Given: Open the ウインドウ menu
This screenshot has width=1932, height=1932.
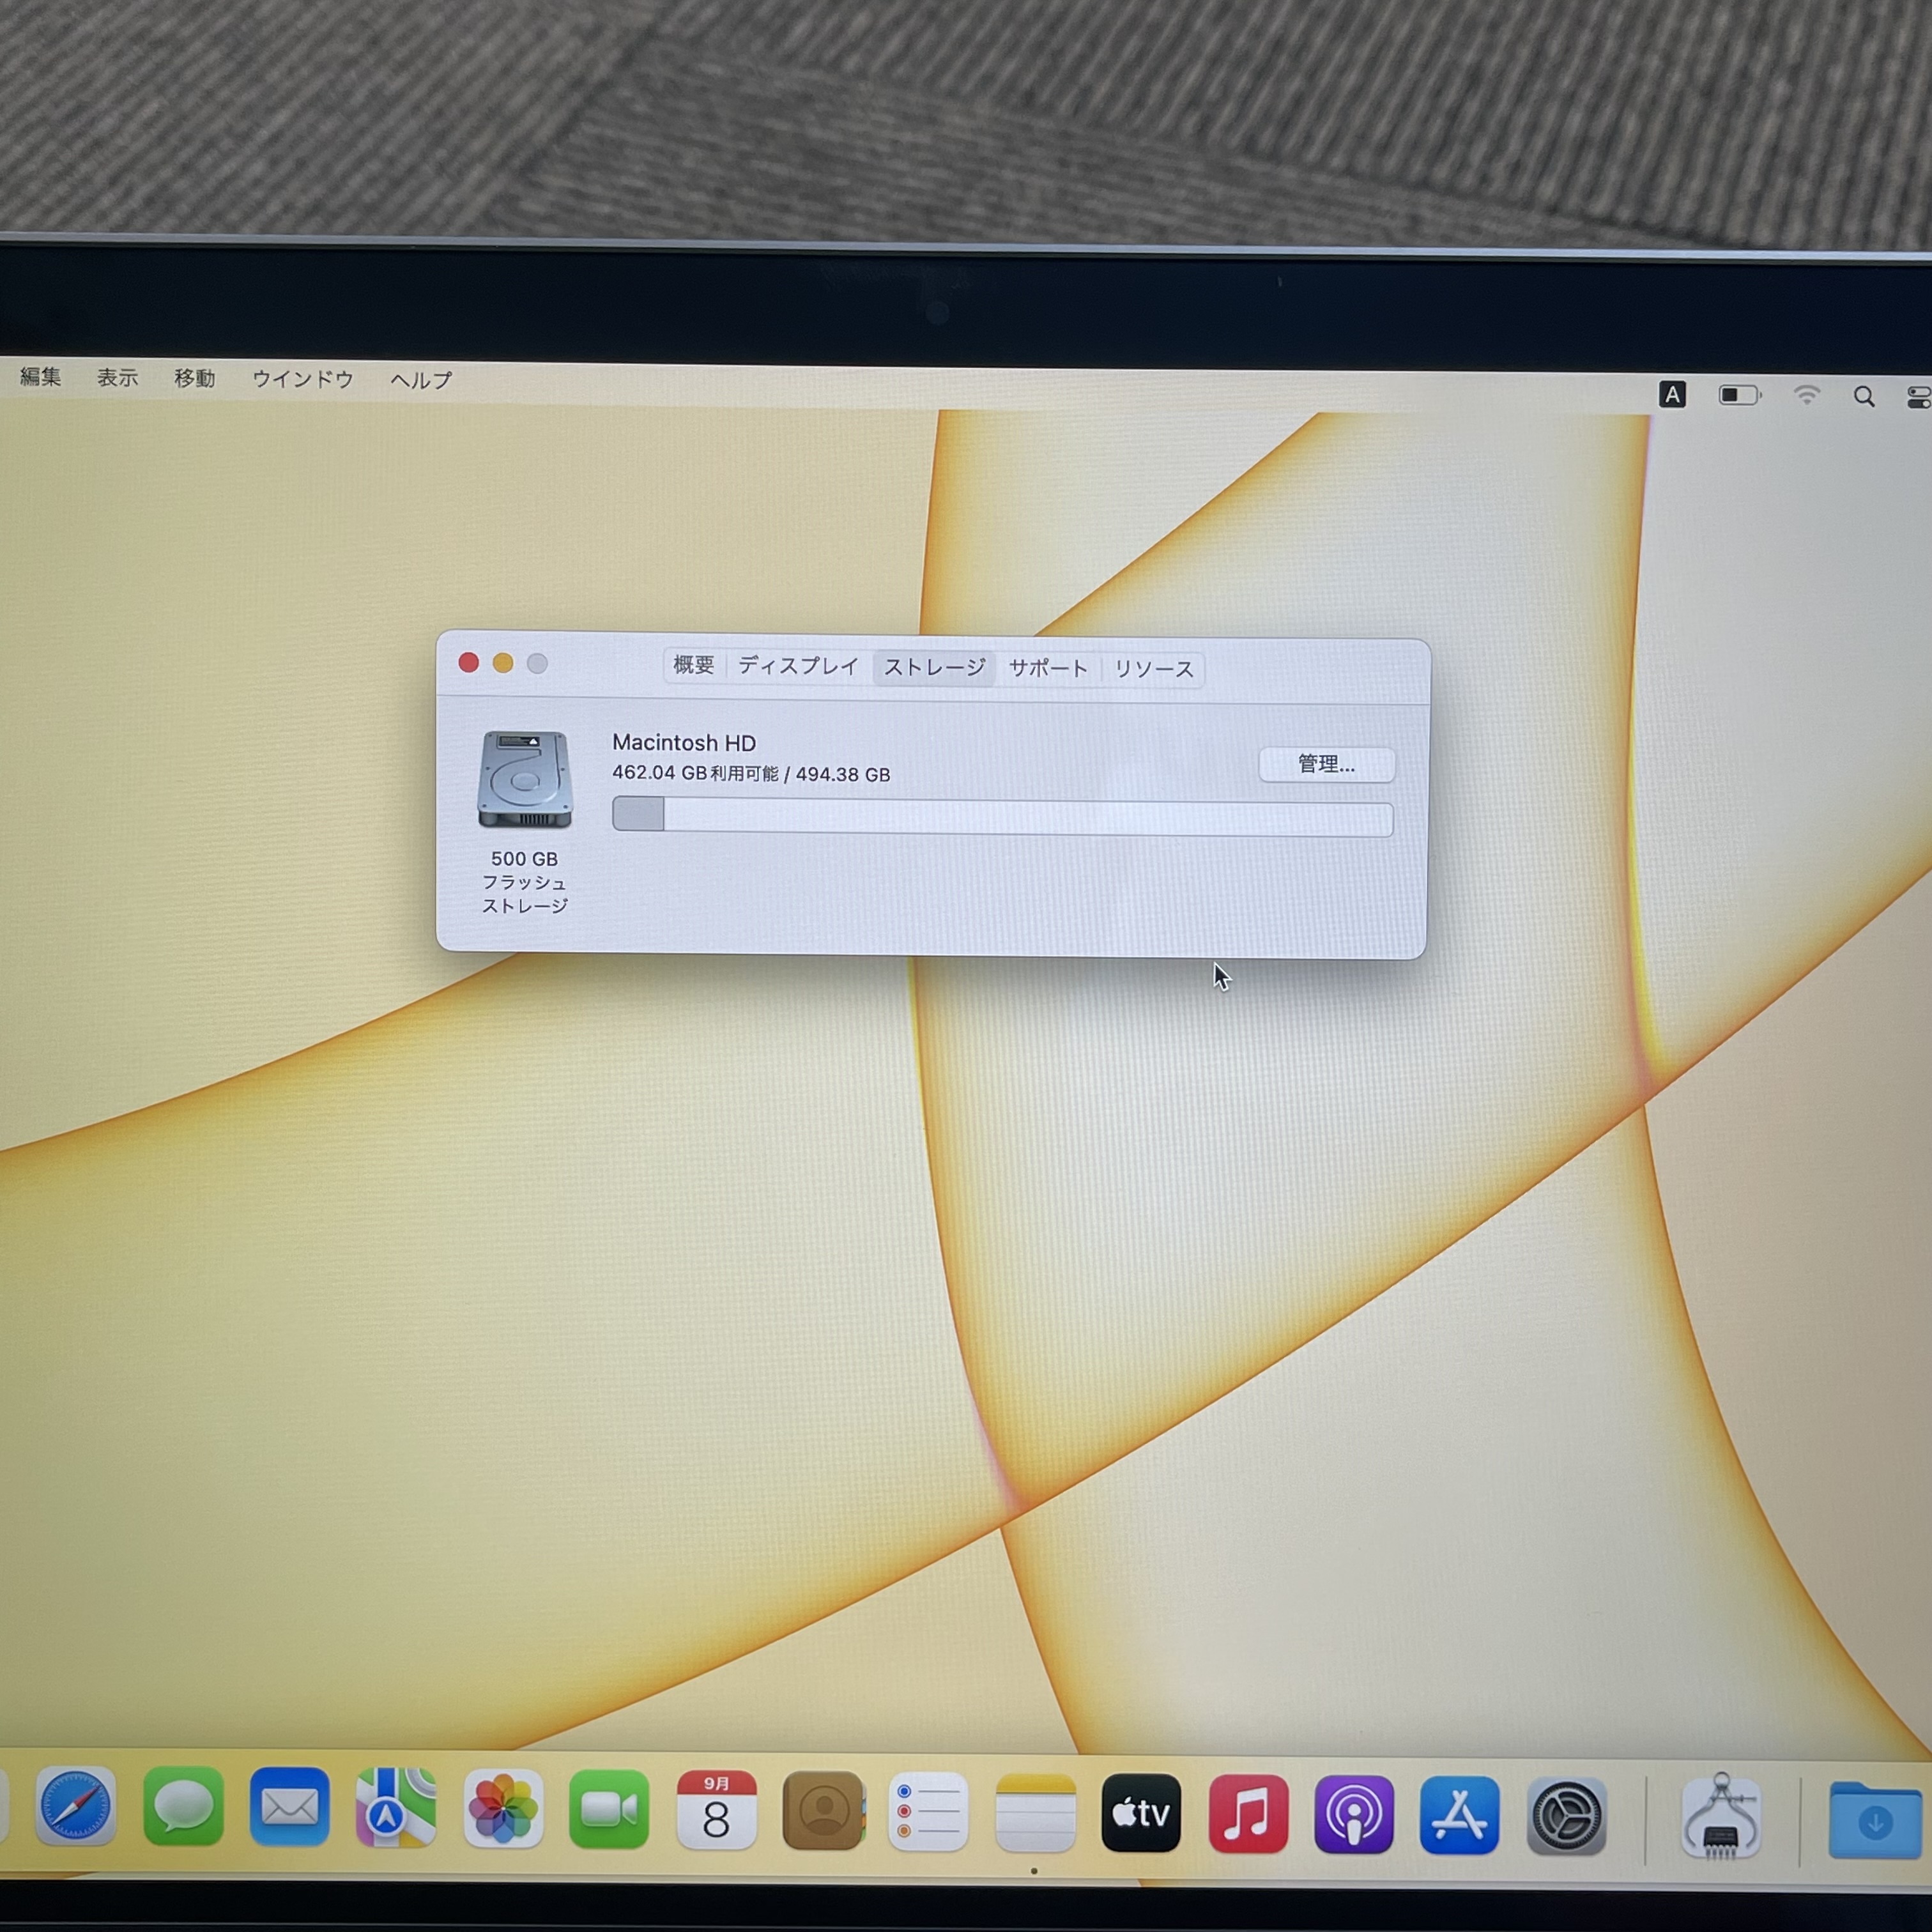Looking at the screenshot, I should tap(303, 379).
